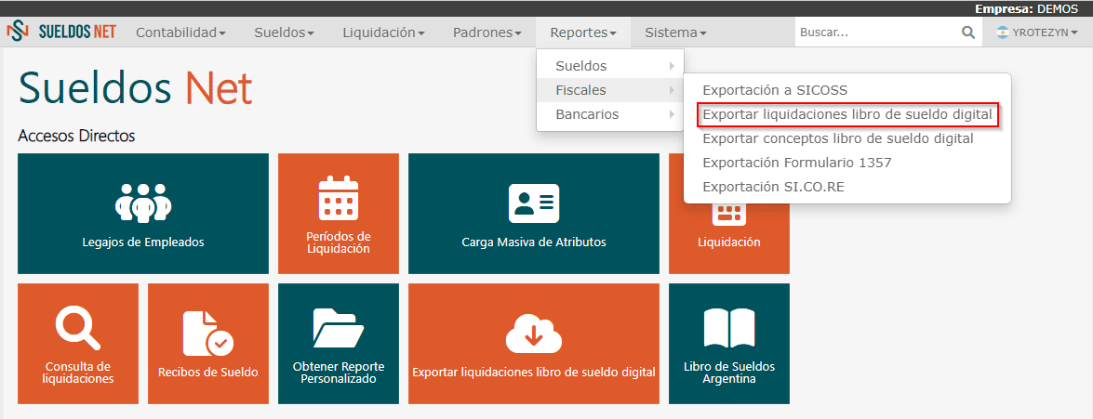The height and width of the screenshot is (419, 1093).
Task: Collapse the Reportes dropdown menu
Action: 583,32
